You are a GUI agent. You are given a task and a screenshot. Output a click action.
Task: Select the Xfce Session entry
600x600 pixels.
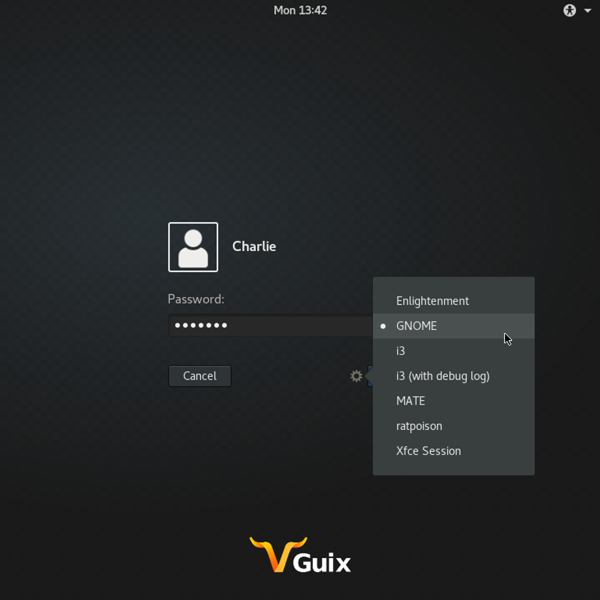click(x=428, y=451)
